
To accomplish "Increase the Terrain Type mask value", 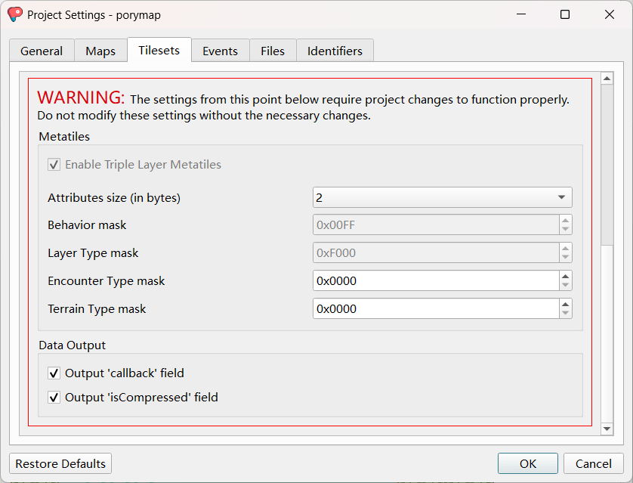I will 566,304.
